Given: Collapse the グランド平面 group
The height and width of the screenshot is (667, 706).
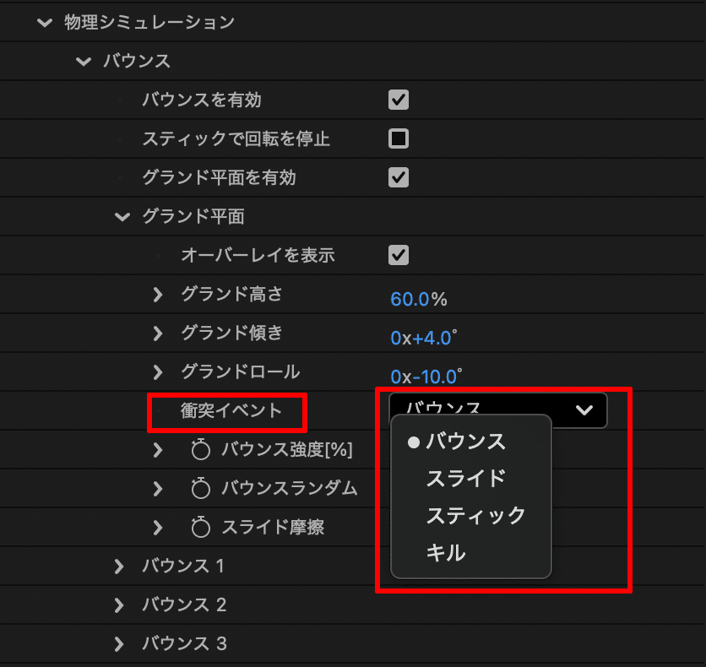Looking at the screenshot, I should tap(121, 216).
